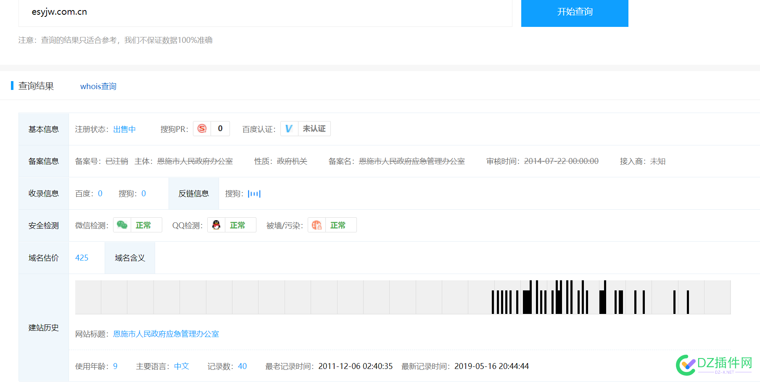Screen dimensions: 760x382
Task: Open website title link 恩施市人民政府应急管理办公室
Action: pyautogui.click(x=166, y=334)
